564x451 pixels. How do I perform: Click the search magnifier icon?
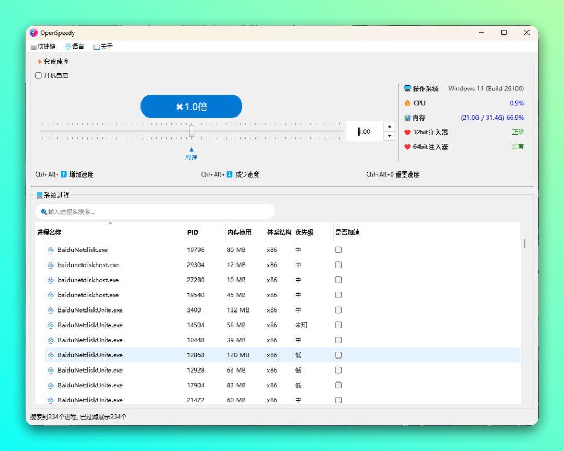point(44,212)
